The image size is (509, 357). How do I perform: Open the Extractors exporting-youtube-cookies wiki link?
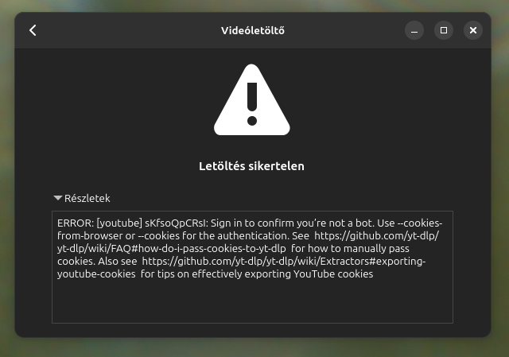[x=284, y=262]
